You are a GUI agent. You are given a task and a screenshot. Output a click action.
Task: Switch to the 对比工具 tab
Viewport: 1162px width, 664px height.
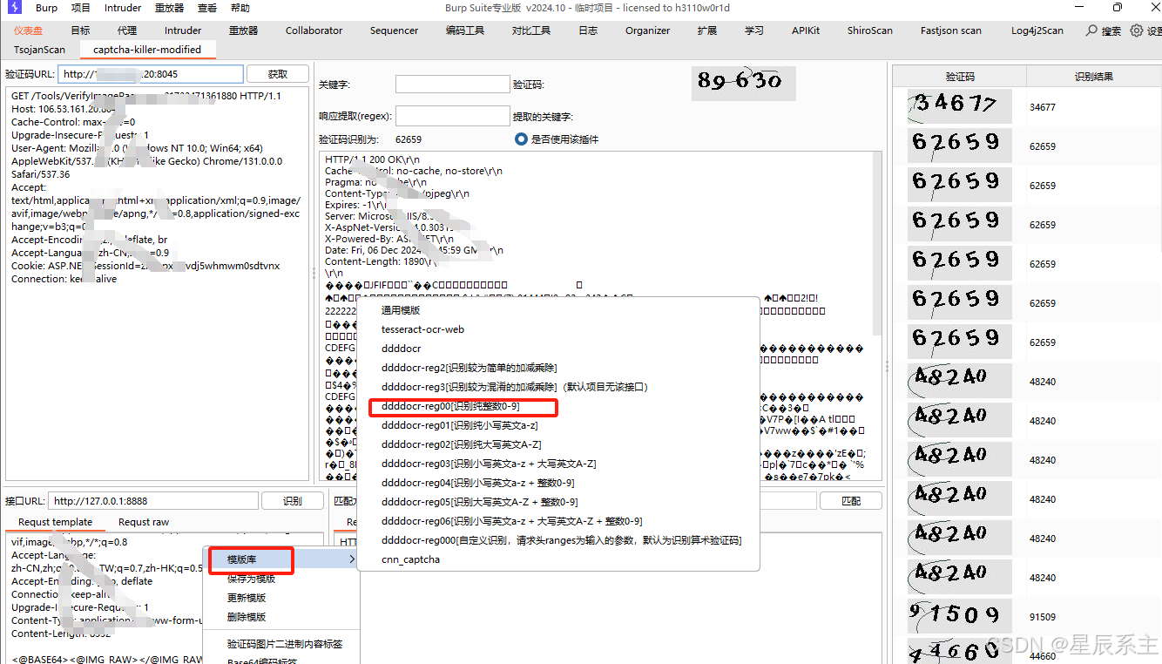[x=531, y=30]
